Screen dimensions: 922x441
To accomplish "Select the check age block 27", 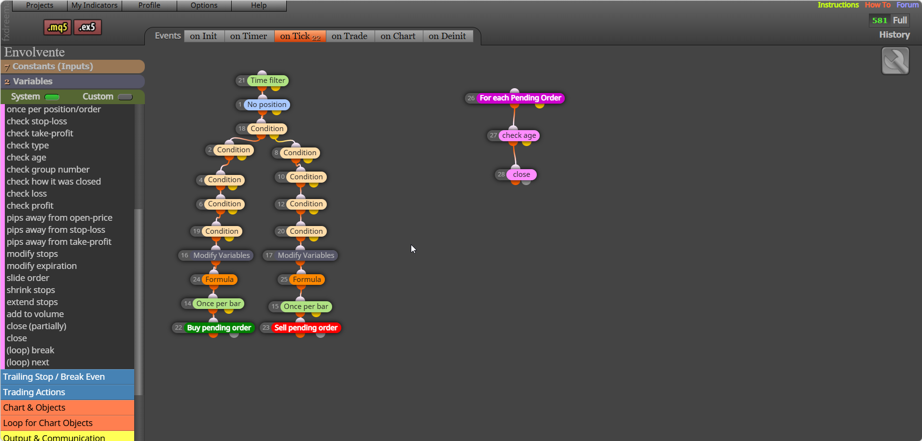I will pos(519,135).
